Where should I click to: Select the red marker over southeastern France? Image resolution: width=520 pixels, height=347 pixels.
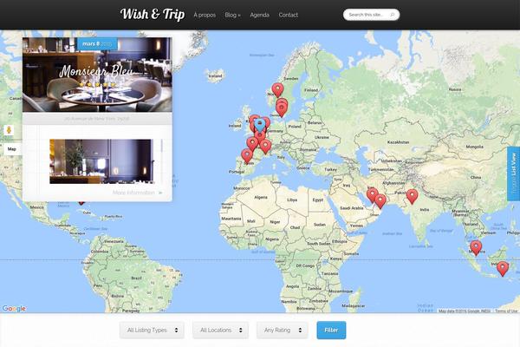tap(265, 147)
